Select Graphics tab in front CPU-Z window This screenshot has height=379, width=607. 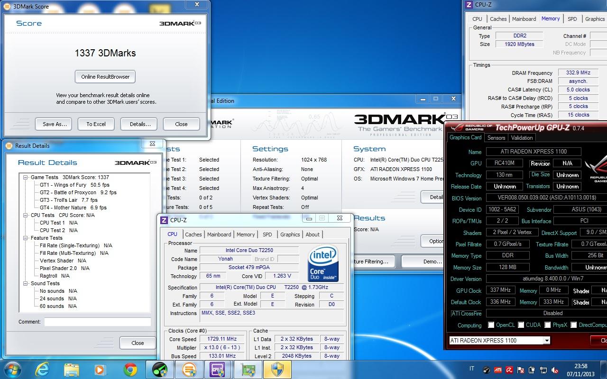point(290,235)
